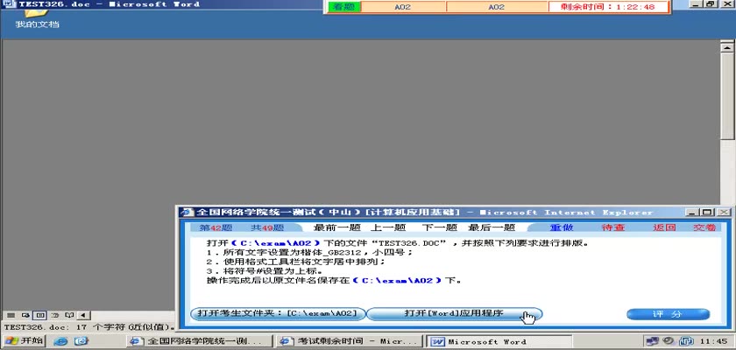Click instruction line 所有文字设置为楷体_GB2312
This screenshot has height=350, width=736.
click(x=309, y=252)
